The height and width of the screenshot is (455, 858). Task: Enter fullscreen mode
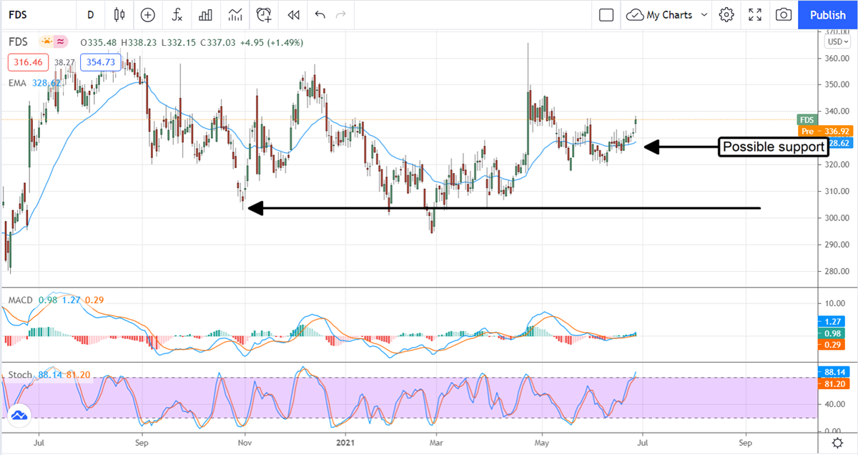(x=755, y=14)
